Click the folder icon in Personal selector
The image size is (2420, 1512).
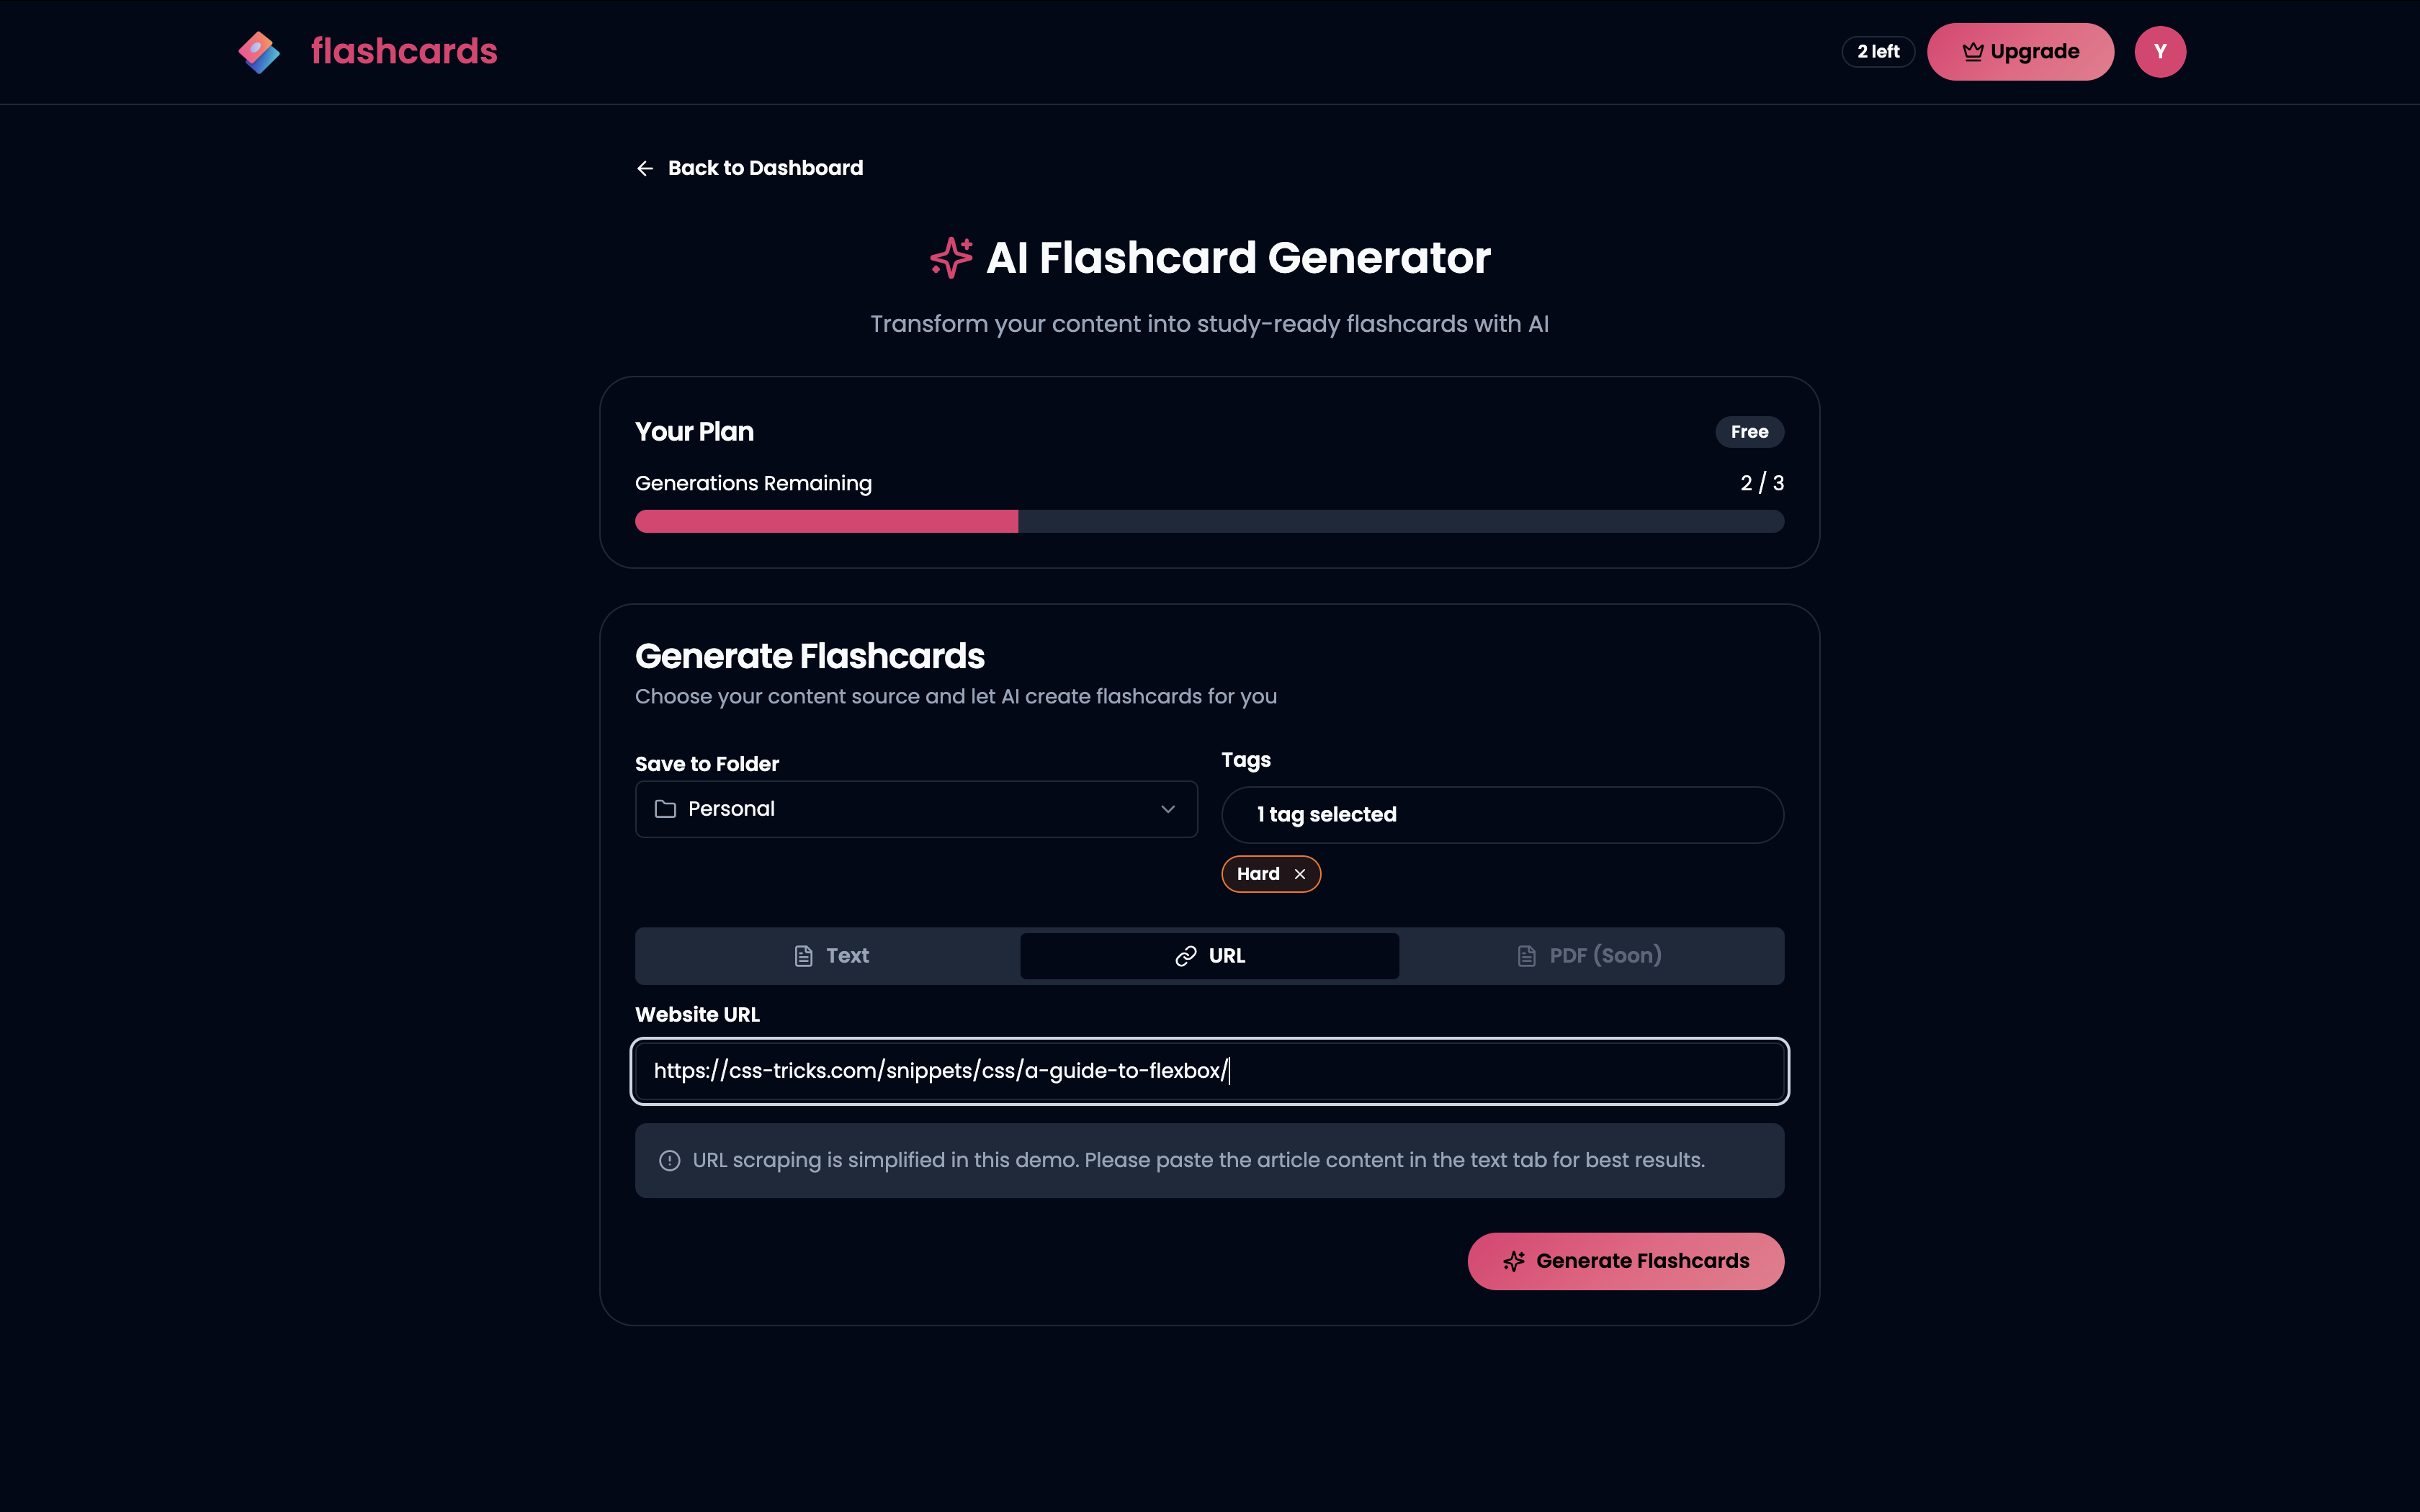tap(665, 809)
